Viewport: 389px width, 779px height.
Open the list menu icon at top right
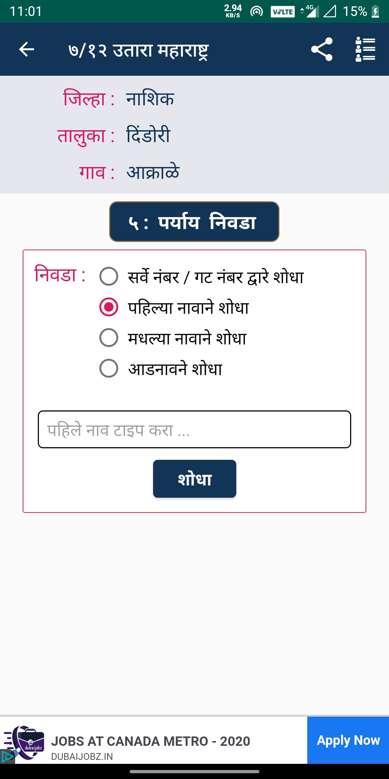(x=365, y=49)
